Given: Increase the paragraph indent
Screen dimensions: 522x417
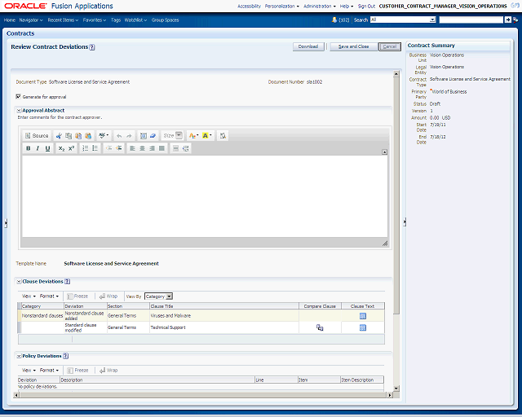Looking at the screenshot, I should pos(119,148).
